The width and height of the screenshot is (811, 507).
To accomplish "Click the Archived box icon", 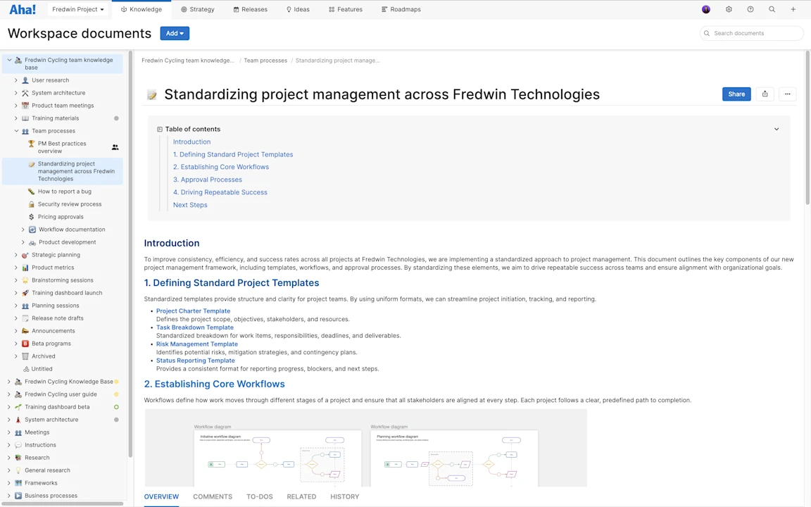I will tap(25, 356).
